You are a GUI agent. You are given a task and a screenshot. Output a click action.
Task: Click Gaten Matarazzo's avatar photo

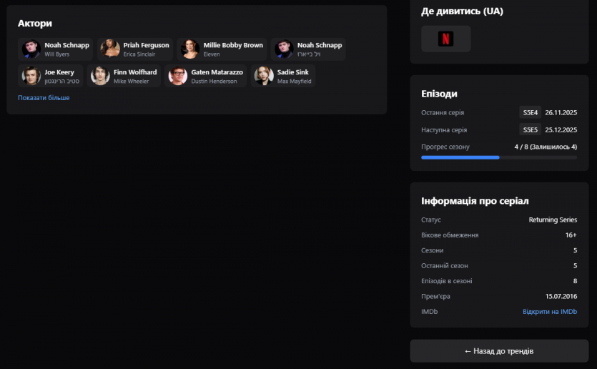[x=177, y=76]
